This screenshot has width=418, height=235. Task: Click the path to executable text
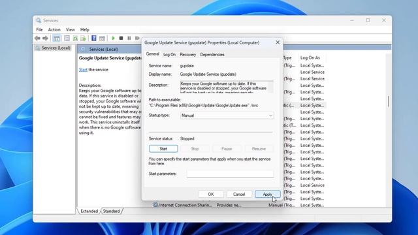point(203,105)
